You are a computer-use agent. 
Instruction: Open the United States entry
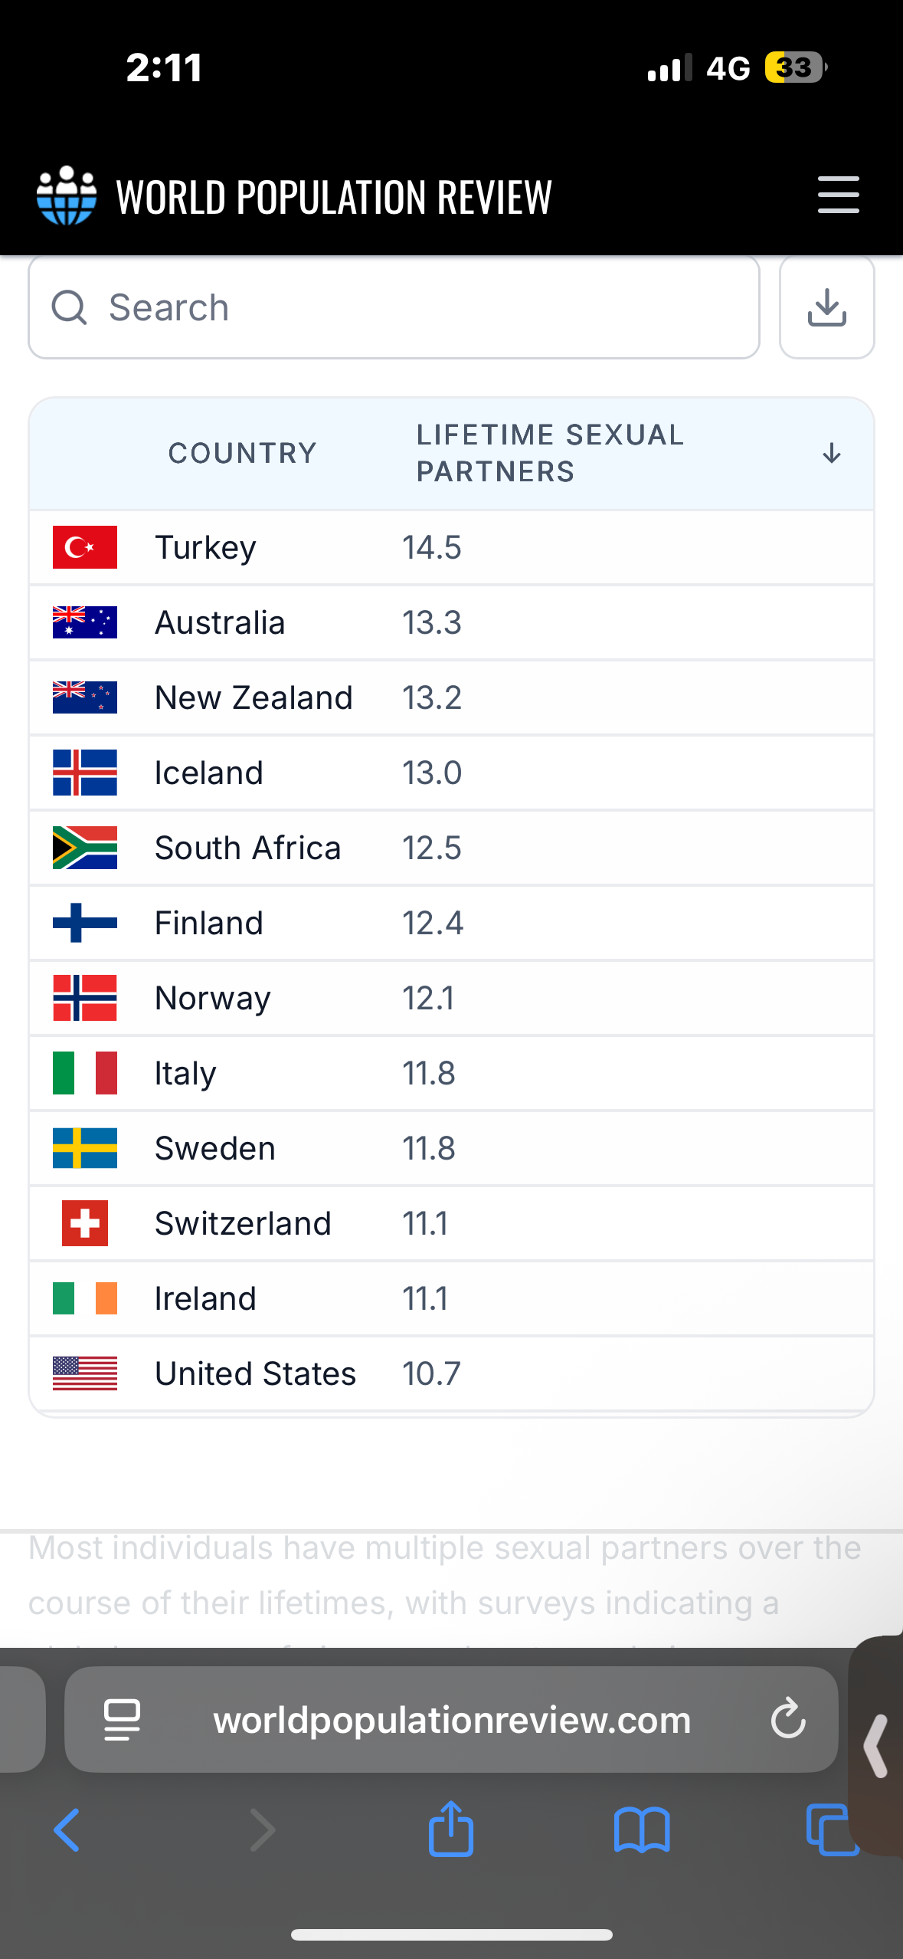point(255,1373)
